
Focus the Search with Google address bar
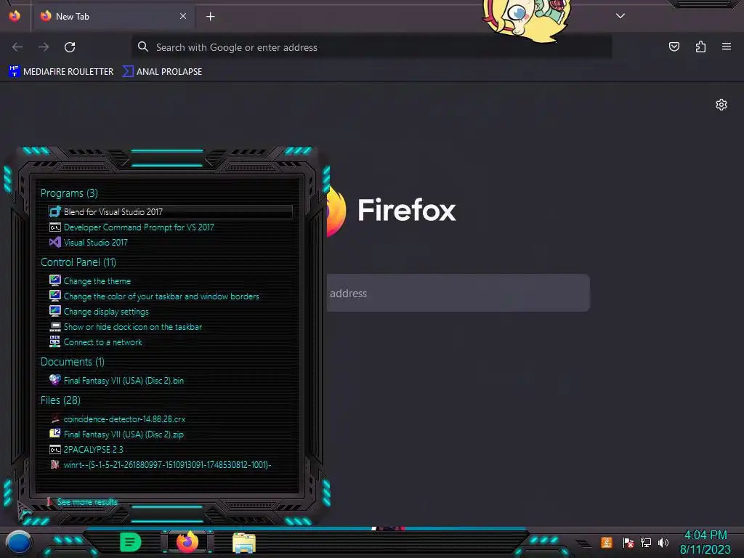point(371,47)
